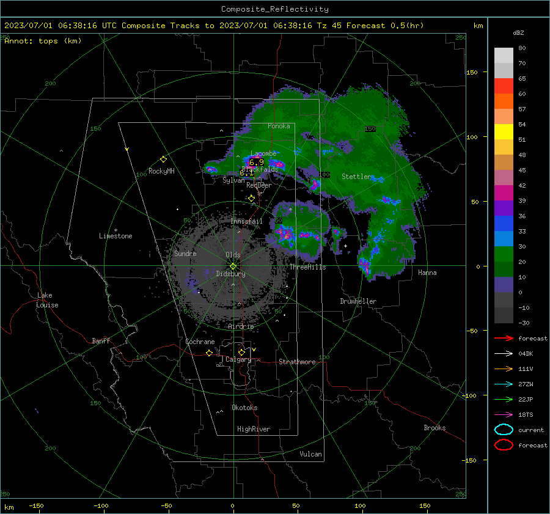Click the Olds label near radar center
Image resolution: width=550 pixels, height=514 pixels.
(233, 255)
